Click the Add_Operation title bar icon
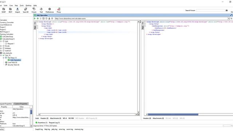 click(35, 15)
